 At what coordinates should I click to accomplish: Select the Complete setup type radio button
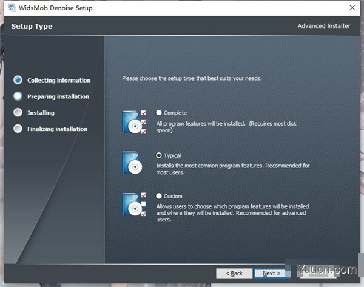[159, 113]
